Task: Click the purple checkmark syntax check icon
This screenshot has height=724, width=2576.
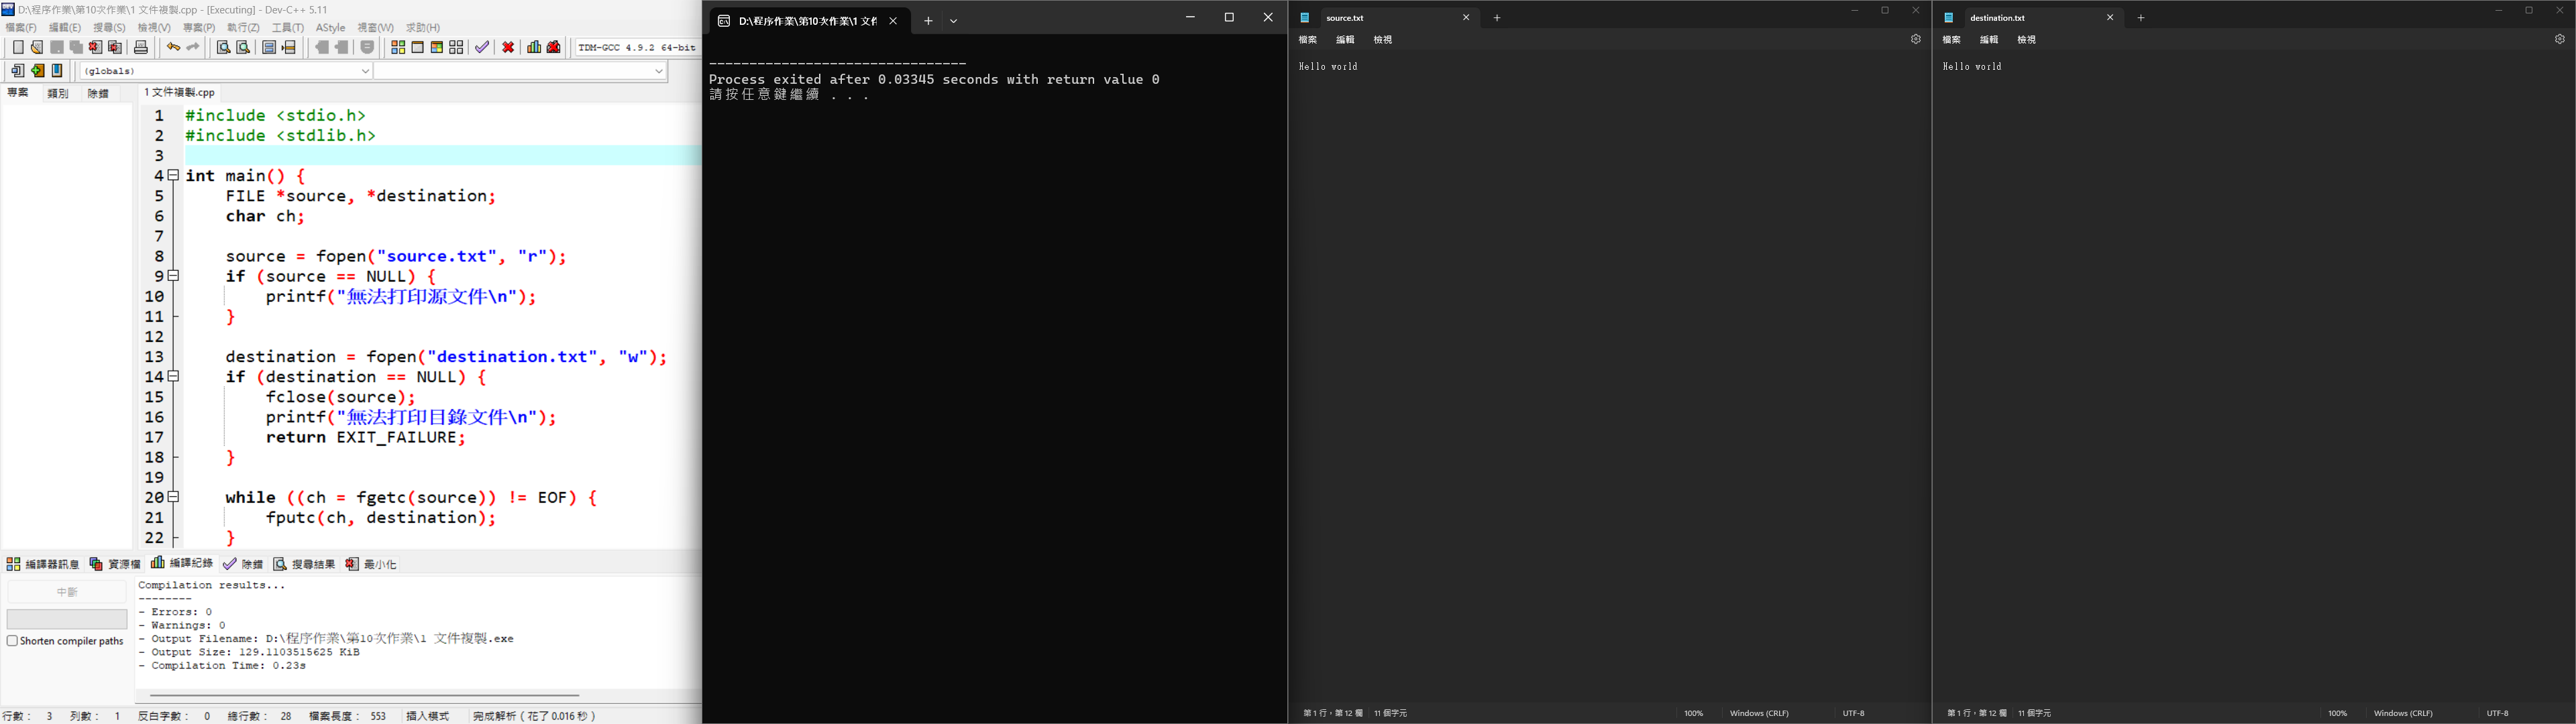Action: pyautogui.click(x=482, y=47)
